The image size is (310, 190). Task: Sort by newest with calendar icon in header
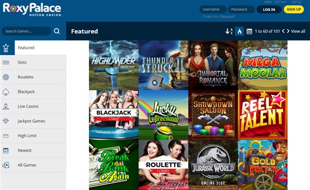tap(250, 31)
